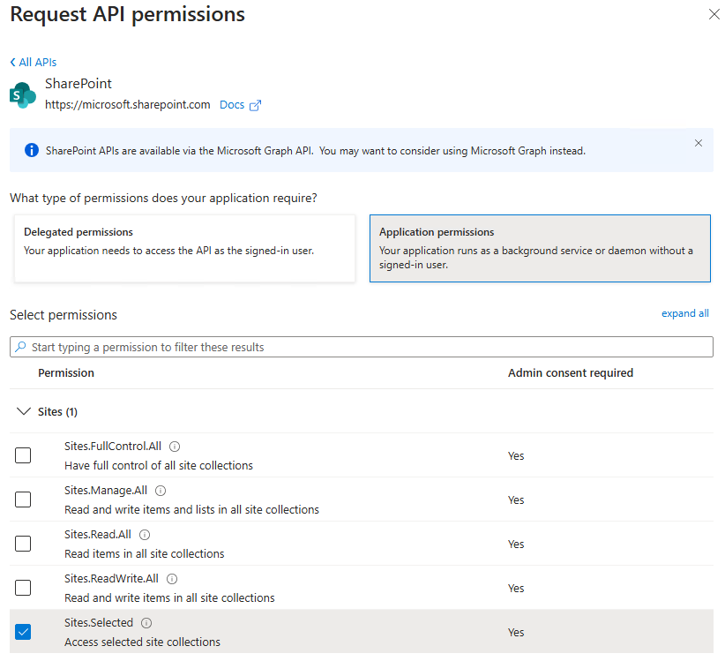The height and width of the screenshot is (661, 725).
Task: Dismiss the Microsoft Graph info banner
Action: click(699, 143)
